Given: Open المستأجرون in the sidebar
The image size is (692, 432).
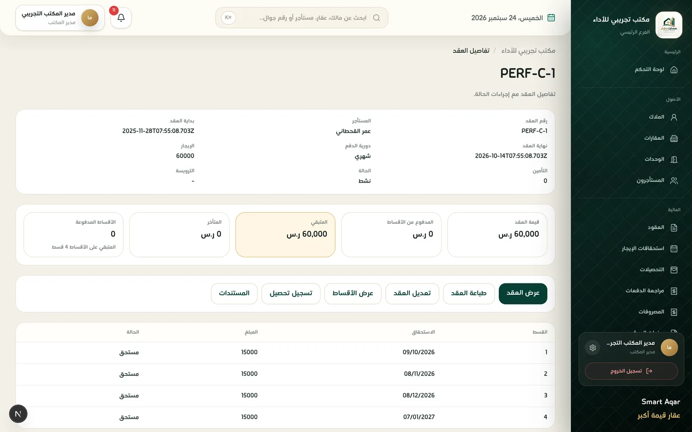Looking at the screenshot, I should point(631,181).
